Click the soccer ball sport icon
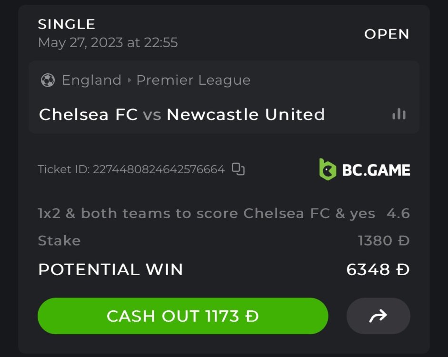This screenshot has height=357, width=448. pos(48,80)
